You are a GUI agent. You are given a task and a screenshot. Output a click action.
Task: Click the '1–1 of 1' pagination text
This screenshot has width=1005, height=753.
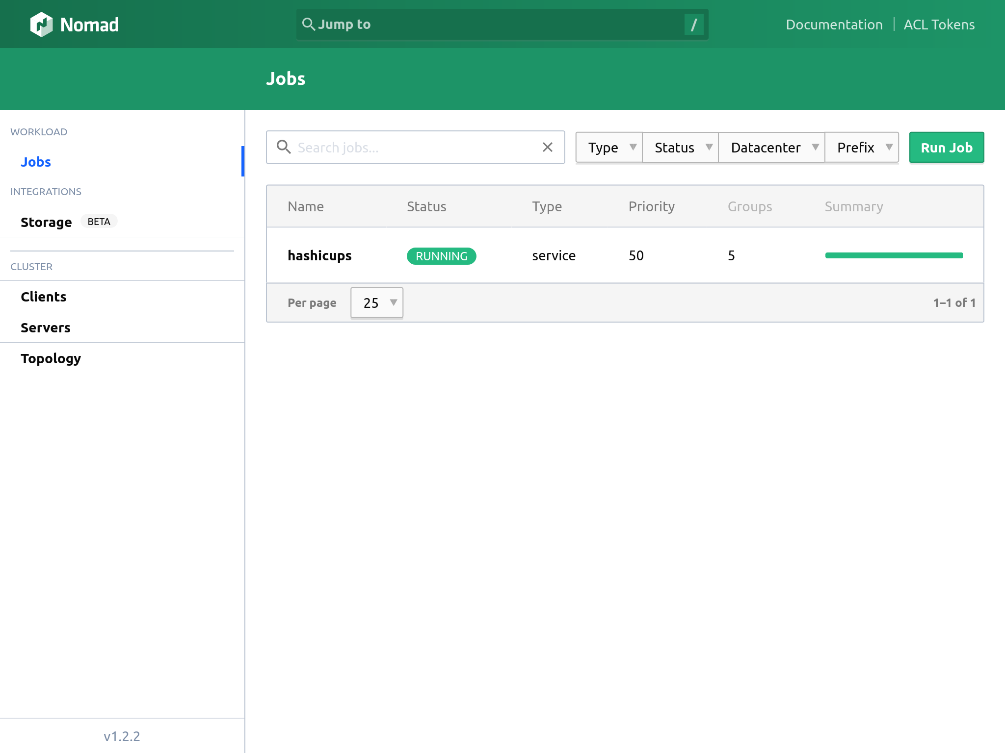(954, 302)
